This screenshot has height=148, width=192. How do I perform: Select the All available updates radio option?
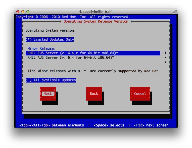(51, 80)
